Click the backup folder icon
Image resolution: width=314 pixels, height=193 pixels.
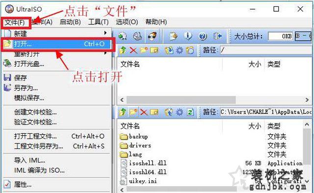(124, 137)
